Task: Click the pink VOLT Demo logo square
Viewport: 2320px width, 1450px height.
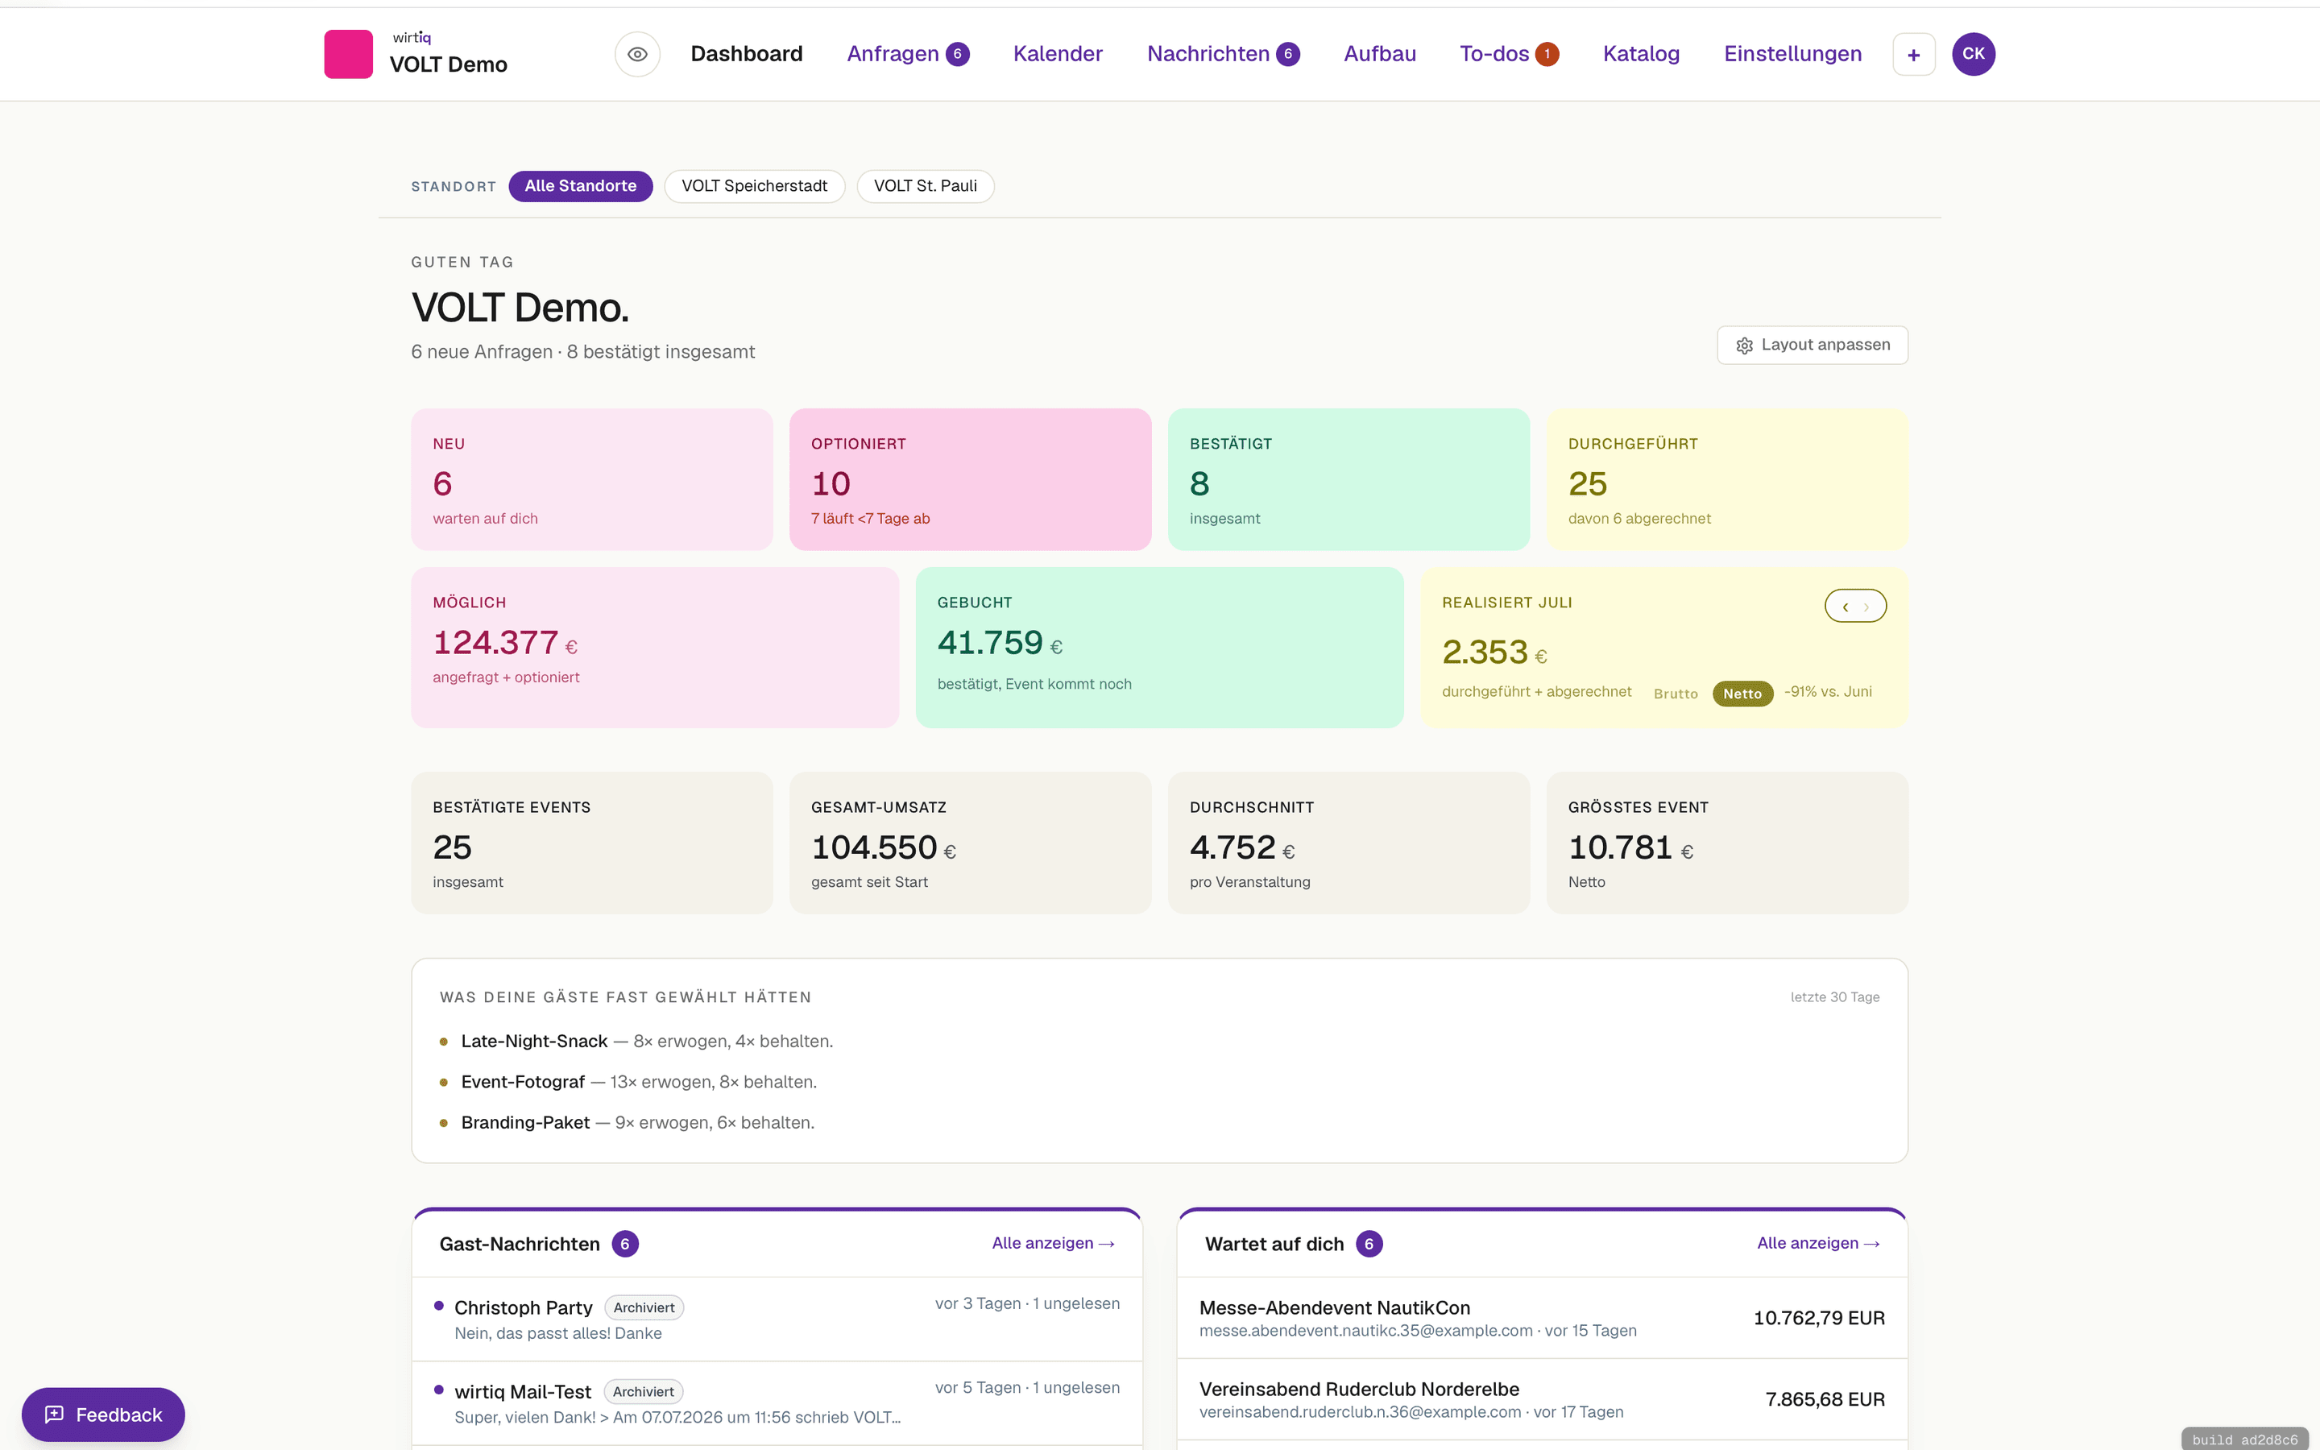Action: [348, 54]
